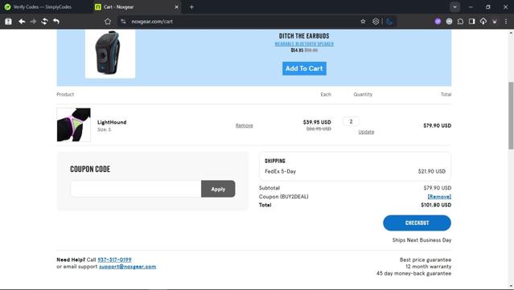Image resolution: width=514 pixels, height=290 pixels.
Task: Expand the tab search dropdown
Action: click(x=454, y=7)
